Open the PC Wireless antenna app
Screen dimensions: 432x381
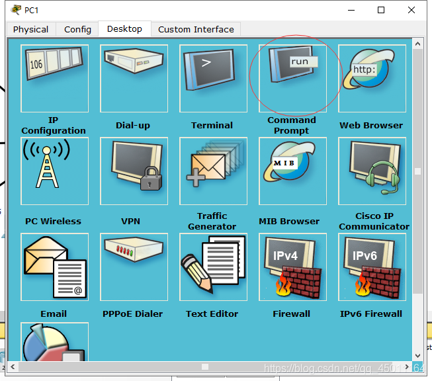coord(54,171)
